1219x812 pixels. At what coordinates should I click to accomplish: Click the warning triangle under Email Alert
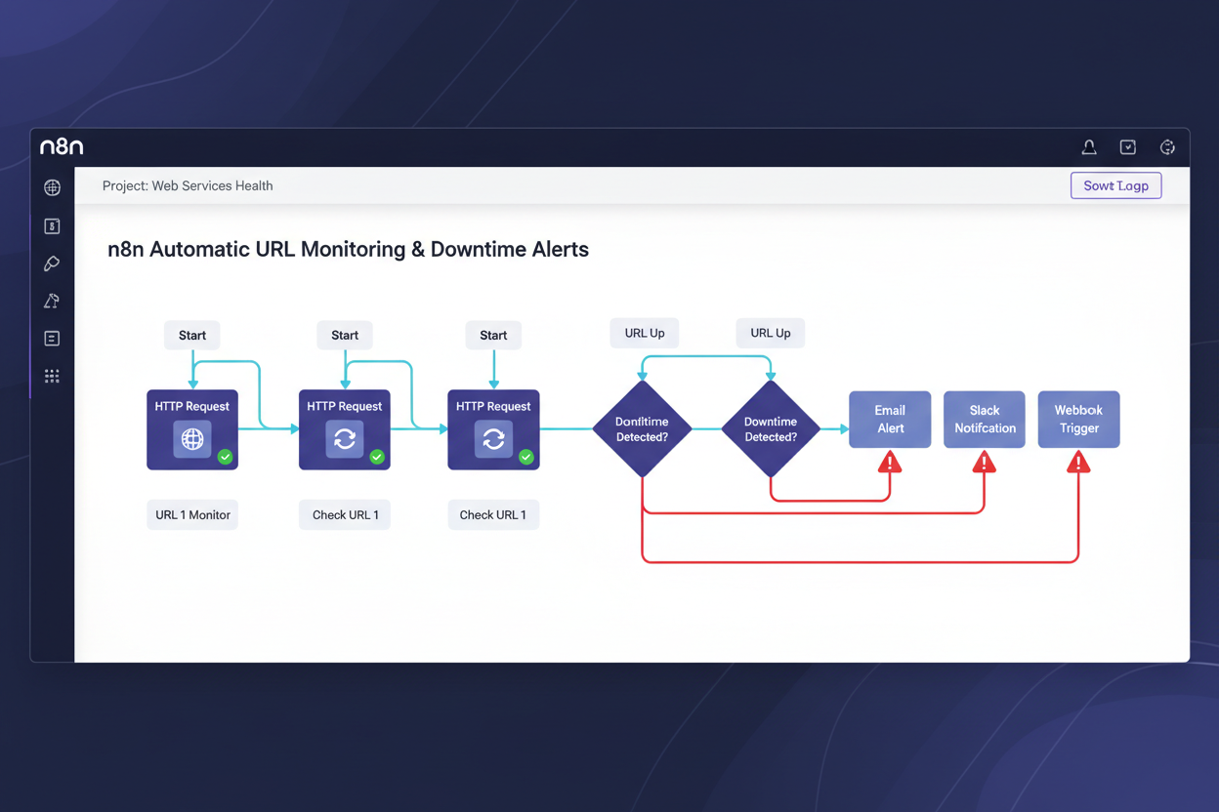pos(890,462)
